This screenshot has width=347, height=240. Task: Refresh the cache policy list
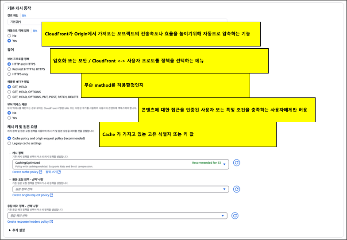(x=236, y=163)
